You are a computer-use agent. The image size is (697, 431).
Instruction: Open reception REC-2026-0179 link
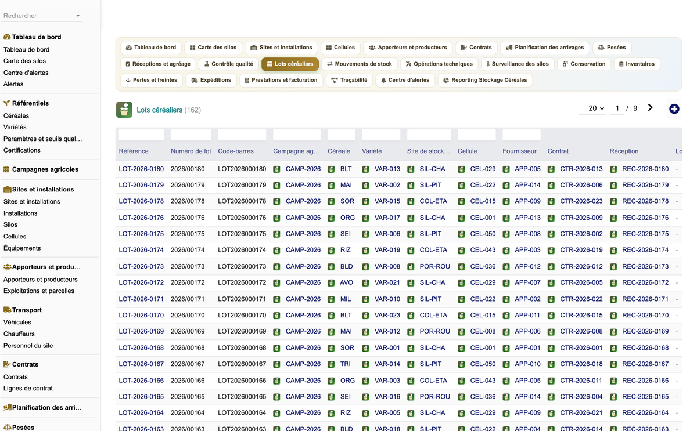pos(645,186)
